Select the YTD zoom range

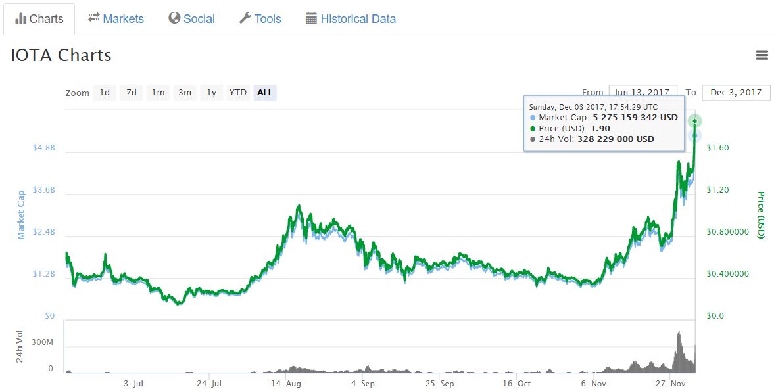pyautogui.click(x=238, y=93)
